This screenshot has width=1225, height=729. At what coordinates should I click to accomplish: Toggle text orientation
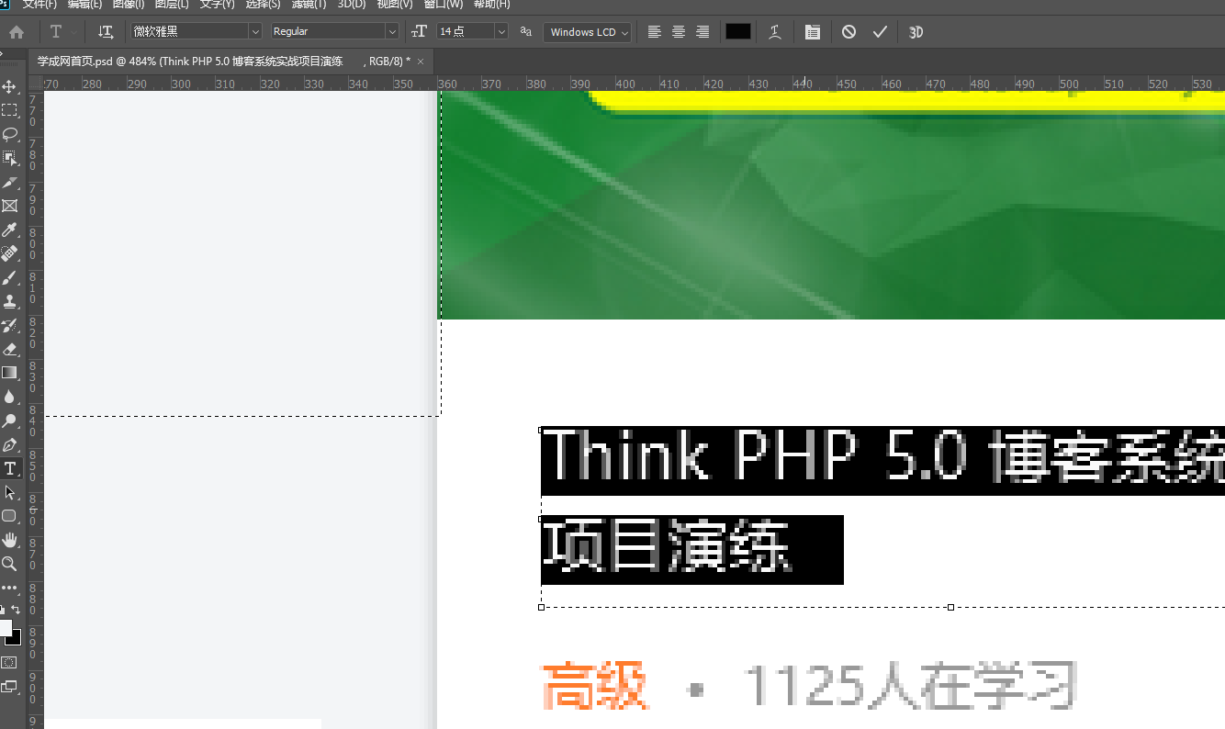(106, 31)
